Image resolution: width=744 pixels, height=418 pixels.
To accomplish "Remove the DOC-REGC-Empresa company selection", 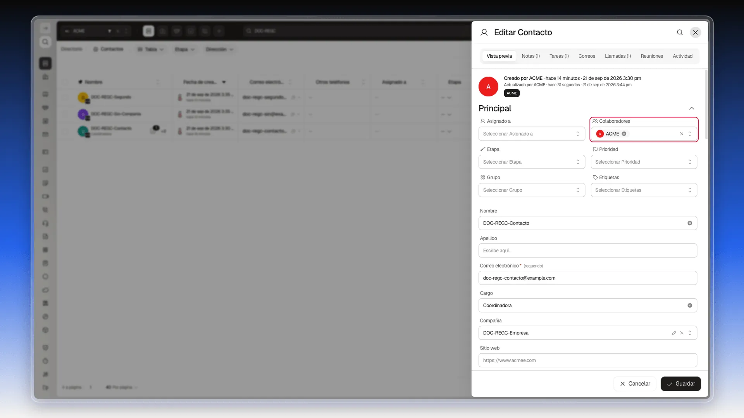I will 682,333.
